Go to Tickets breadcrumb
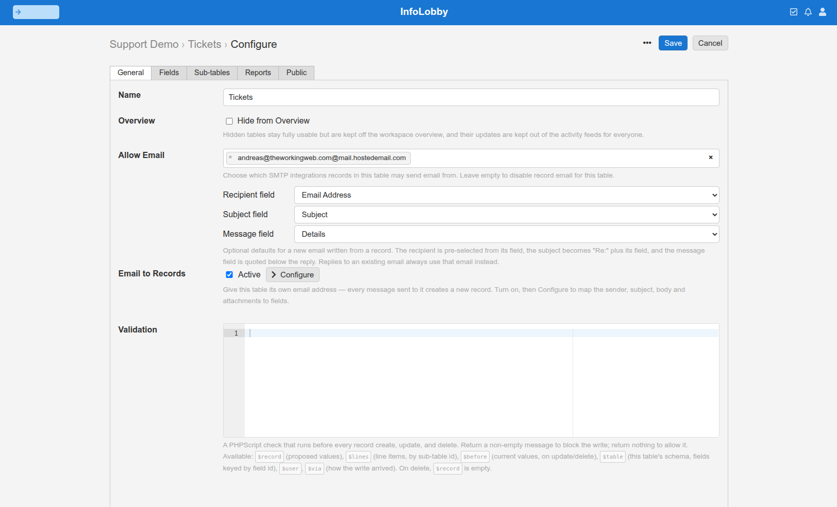 205,44
